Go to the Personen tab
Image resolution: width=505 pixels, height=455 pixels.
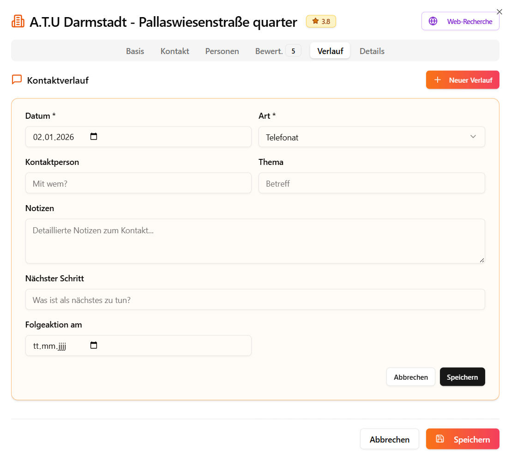click(222, 51)
